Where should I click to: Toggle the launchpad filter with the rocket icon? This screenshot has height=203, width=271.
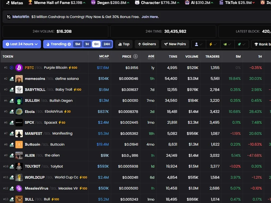[x=241, y=44]
